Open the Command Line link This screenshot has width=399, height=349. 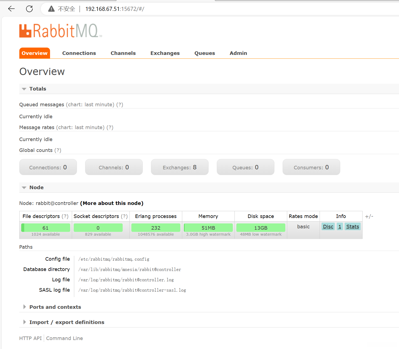tap(64, 338)
